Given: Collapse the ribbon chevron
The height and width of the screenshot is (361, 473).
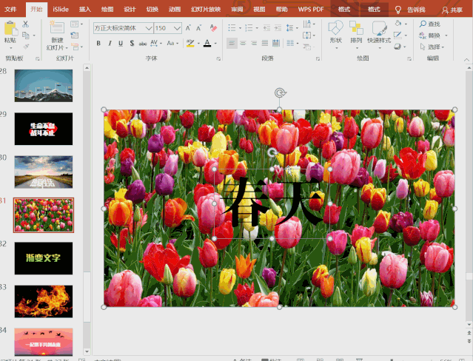Looking at the screenshot, I should click(466, 60).
